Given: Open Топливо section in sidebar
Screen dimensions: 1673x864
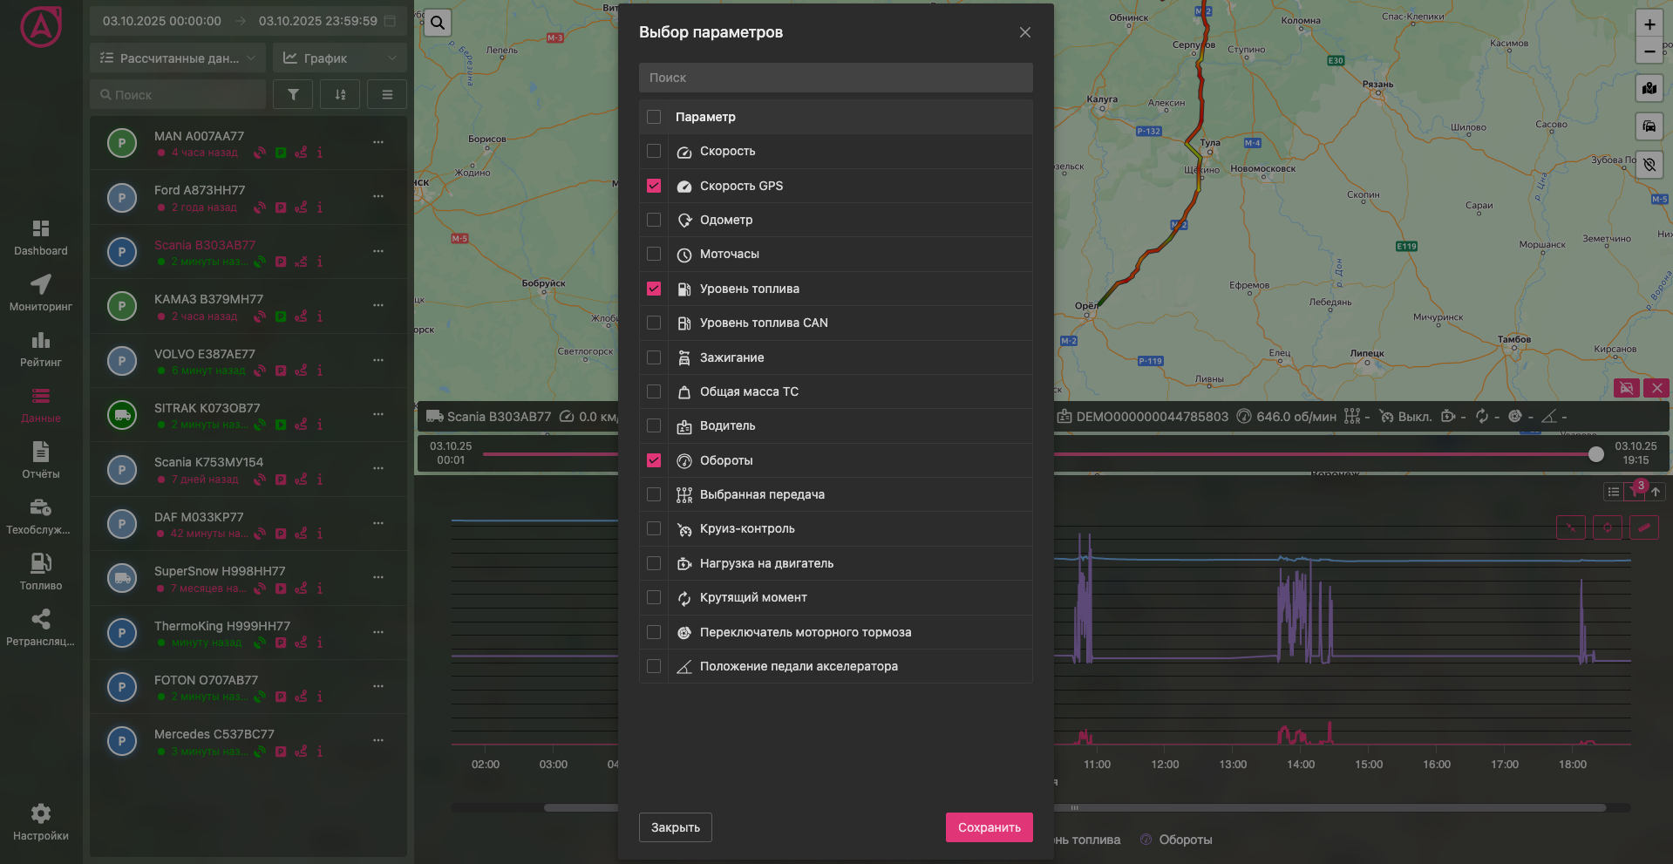Looking at the screenshot, I should coord(41,571).
